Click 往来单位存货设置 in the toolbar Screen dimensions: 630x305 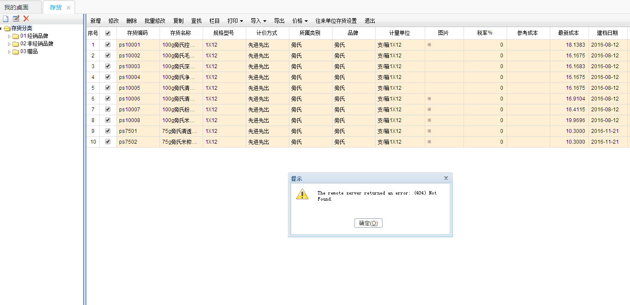336,21
